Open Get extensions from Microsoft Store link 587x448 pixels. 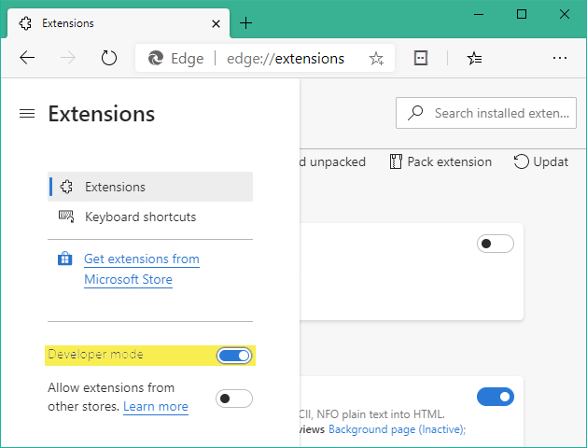click(142, 269)
